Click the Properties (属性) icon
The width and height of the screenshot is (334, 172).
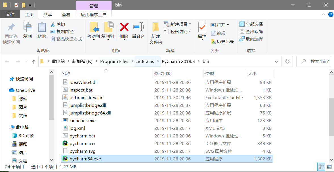(x=202, y=27)
